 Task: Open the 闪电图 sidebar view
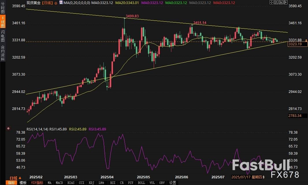click(3, 36)
